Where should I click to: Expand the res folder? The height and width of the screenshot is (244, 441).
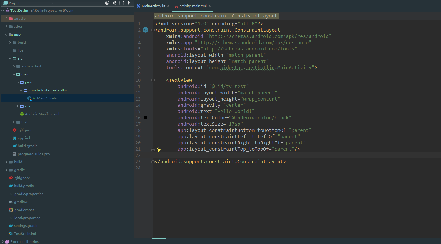tap(18, 106)
